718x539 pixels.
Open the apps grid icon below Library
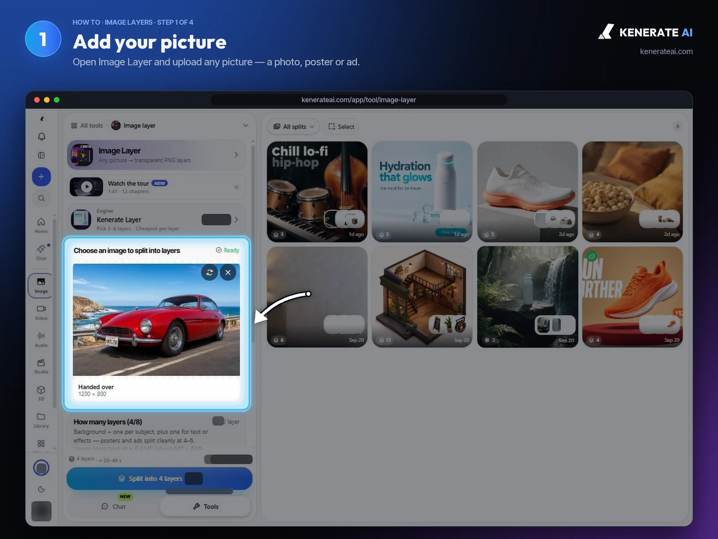point(41,443)
